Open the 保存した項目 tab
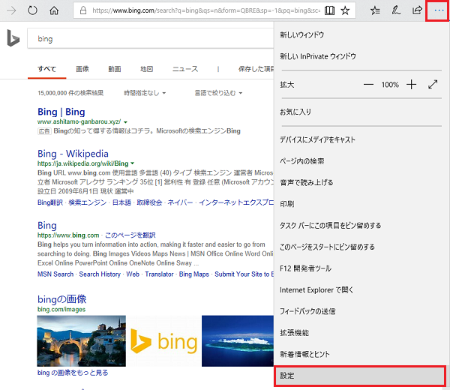The width and height of the screenshot is (450, 390). click(x=256, y=69)
